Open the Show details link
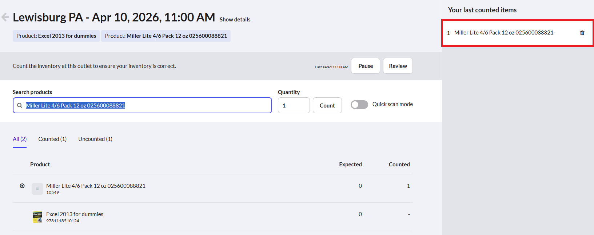 click(x=235, y=20)
